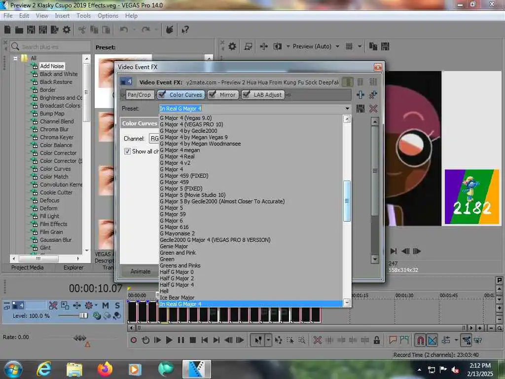The width and height of the screenshot is (505, 379).
Task: Click the playback Rate slider
Action: pos(79,338)
